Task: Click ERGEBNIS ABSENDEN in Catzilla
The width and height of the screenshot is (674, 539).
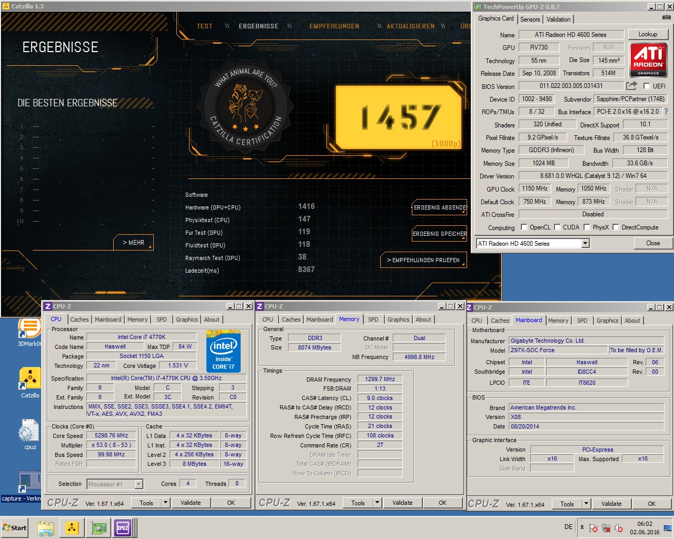Action: [x=440, y=207]
